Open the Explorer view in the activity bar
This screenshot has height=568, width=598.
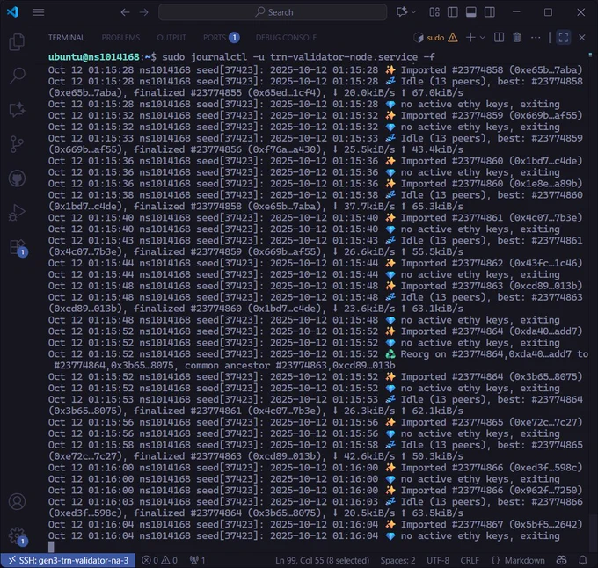click(17, 42)
